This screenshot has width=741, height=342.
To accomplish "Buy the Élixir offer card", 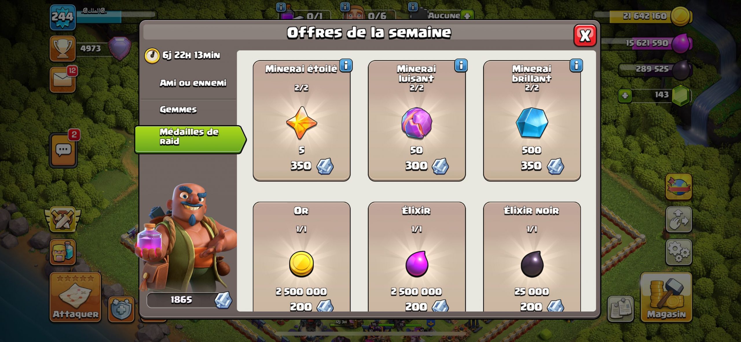I will click(x=417, y=257).
